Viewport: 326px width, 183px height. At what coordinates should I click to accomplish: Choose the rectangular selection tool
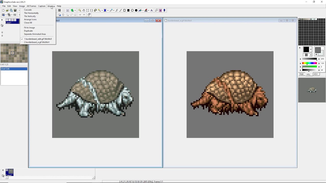(x=88, y=10)
